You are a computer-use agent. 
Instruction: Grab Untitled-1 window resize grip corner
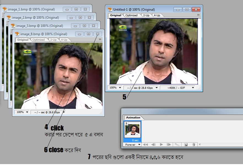[x=199, y=88]
